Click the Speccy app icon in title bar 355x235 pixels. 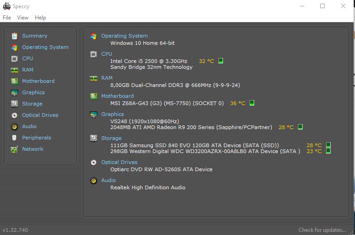click(x=7, y=6)
